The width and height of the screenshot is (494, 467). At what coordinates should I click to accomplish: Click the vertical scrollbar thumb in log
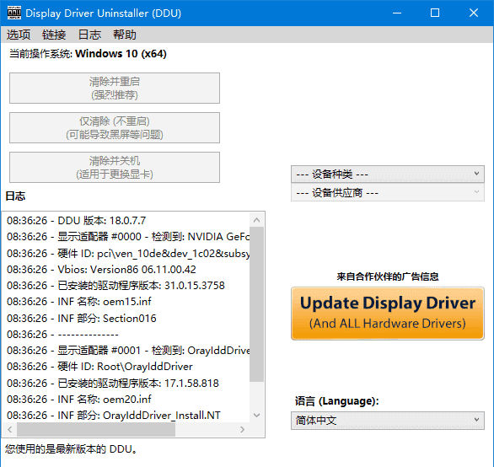pyautogui.click(x=257, y=304)
